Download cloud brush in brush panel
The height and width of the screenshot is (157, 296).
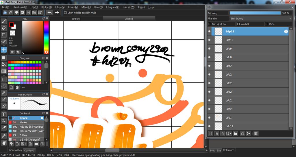11,144
